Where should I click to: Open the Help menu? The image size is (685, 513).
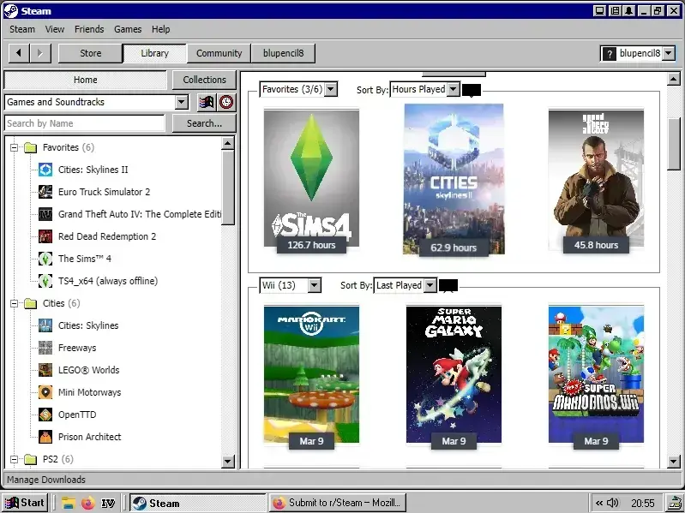tap(161, 29)
